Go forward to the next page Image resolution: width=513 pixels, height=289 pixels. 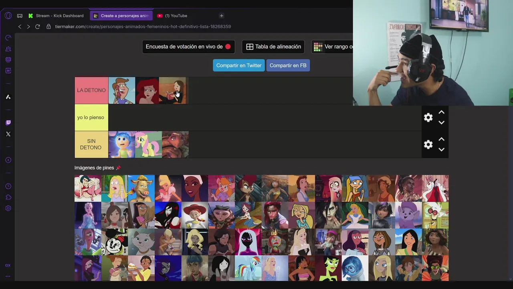pyautogui.click(x=28, y=26)
